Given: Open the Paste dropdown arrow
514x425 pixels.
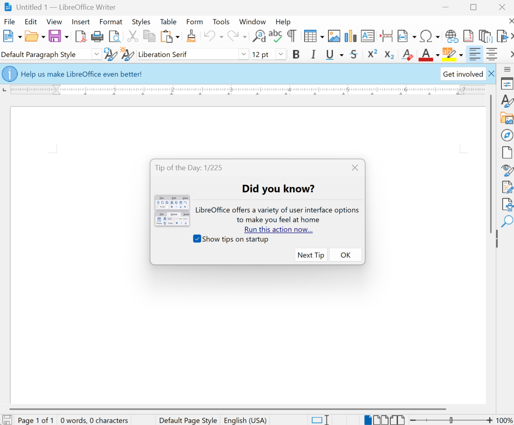Looking at the screenshot, I should pos(178,37).
